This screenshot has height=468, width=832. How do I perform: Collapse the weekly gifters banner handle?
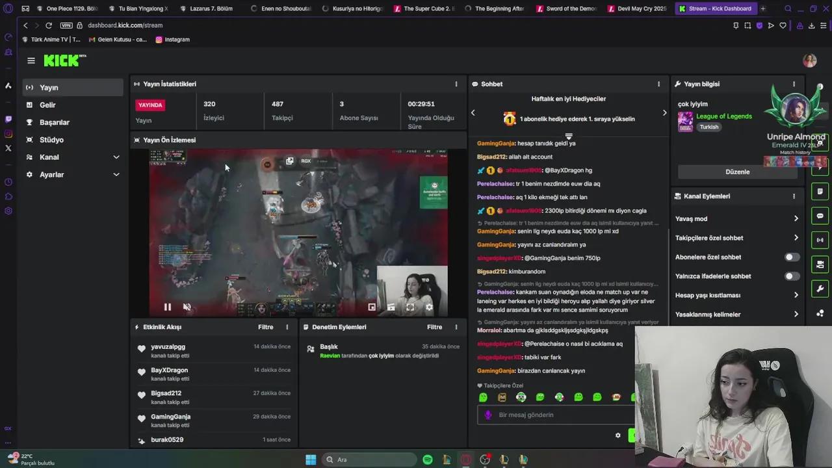point(569,136)
